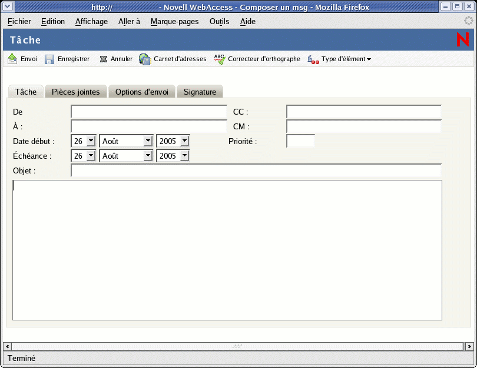Image resolution: width=477 pixels, height=368 pixels.
Task: Click the Priorité label
Action: [x=243, y=142]
